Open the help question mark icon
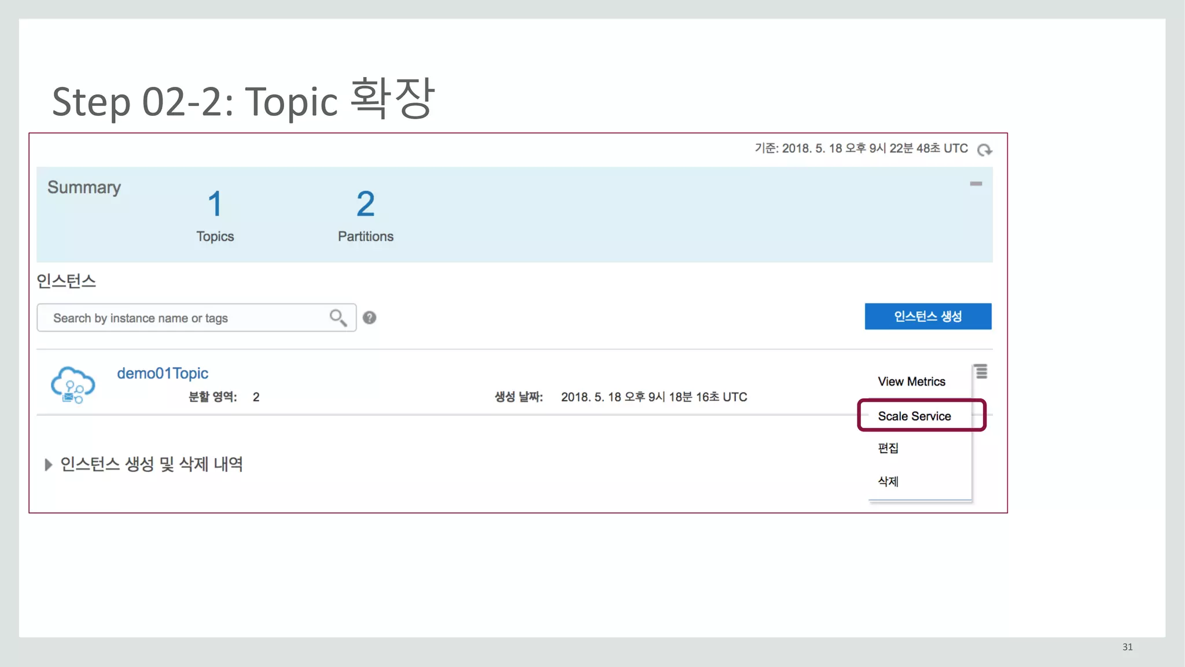This screenshot has width=1185, height=667. [x=369, y=317]
